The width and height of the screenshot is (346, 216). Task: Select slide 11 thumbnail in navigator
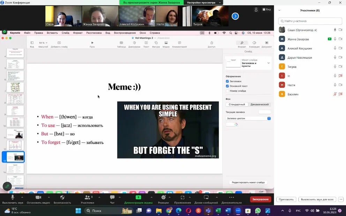pos(15,133)
